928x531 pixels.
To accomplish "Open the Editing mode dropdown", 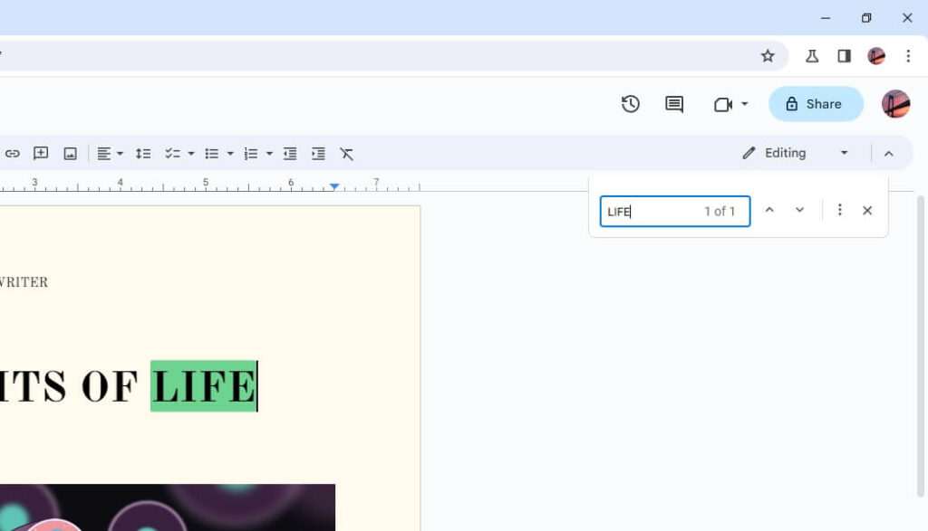I will coord(843,152).
